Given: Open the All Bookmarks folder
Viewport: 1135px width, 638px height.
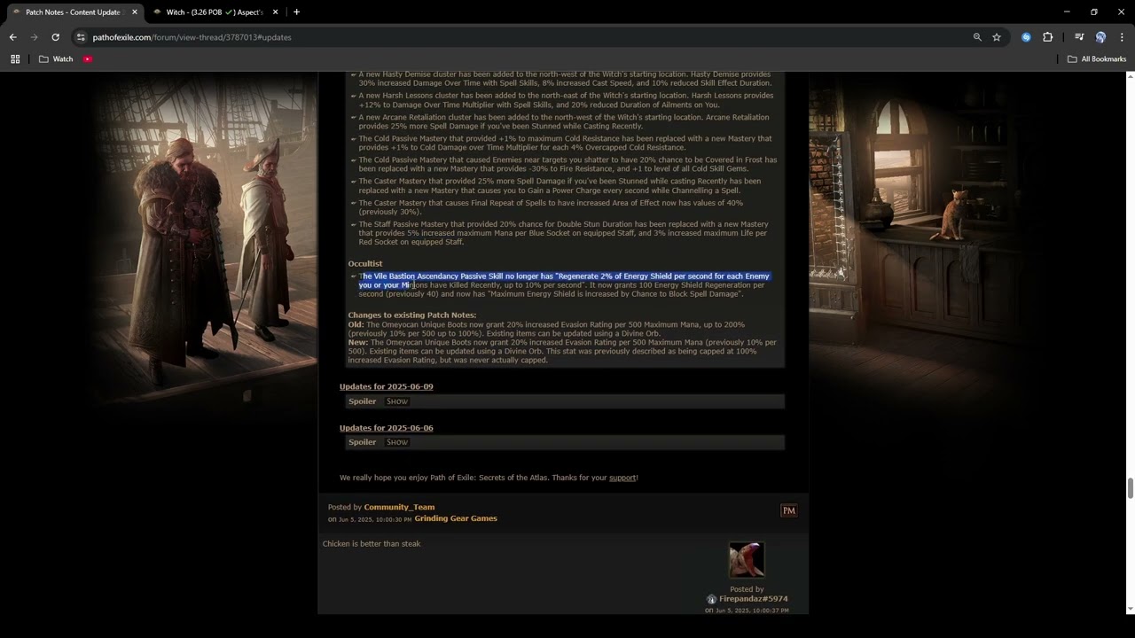Looking at the screenshot, I should pyautogui.click(x=1097, y=59).
